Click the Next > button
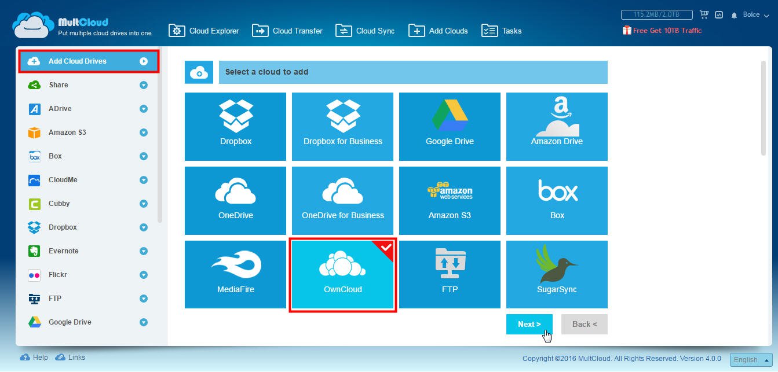 click(x=529, y=325)
